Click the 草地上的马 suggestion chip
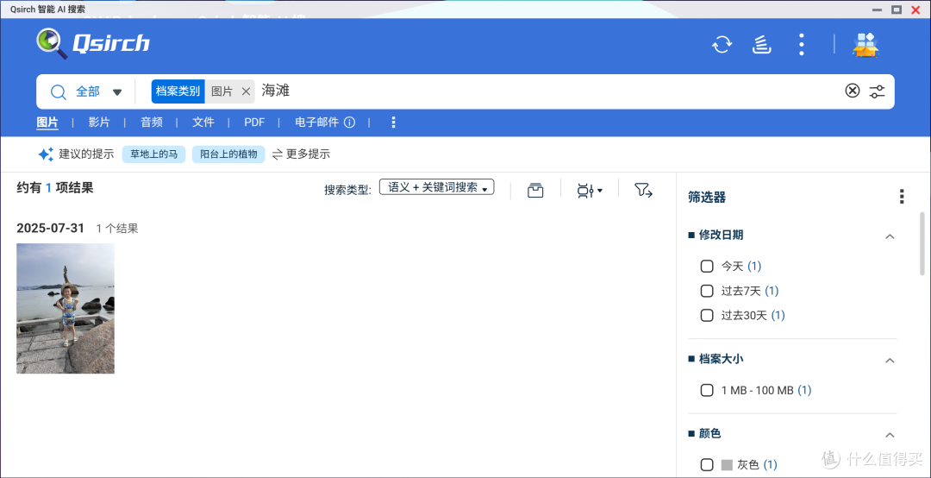This screenshot has width=931, height=478. tap(153, 154)
